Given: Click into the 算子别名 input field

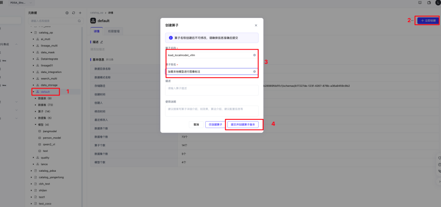Looking at the screenshot, I should 211,72.
